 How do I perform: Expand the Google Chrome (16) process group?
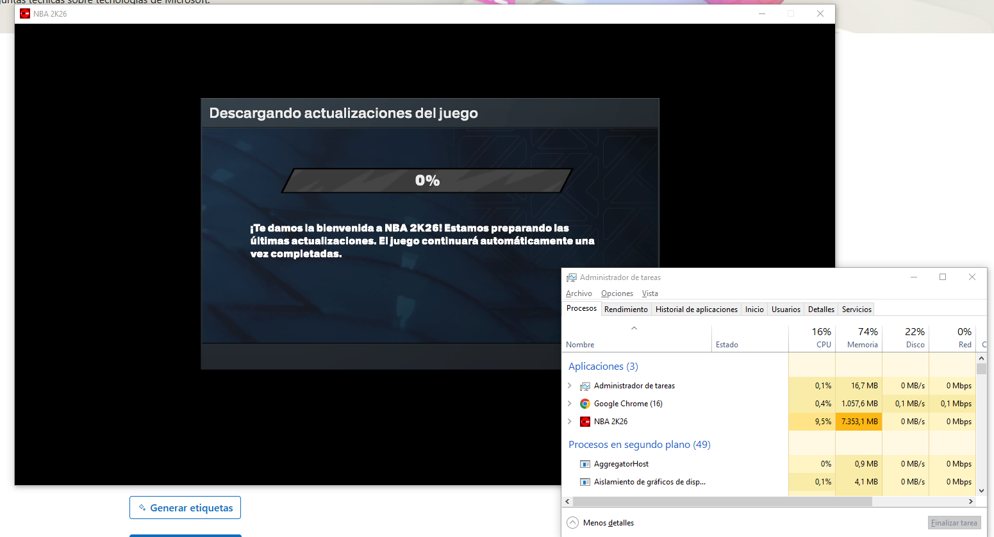pos(570,404)
